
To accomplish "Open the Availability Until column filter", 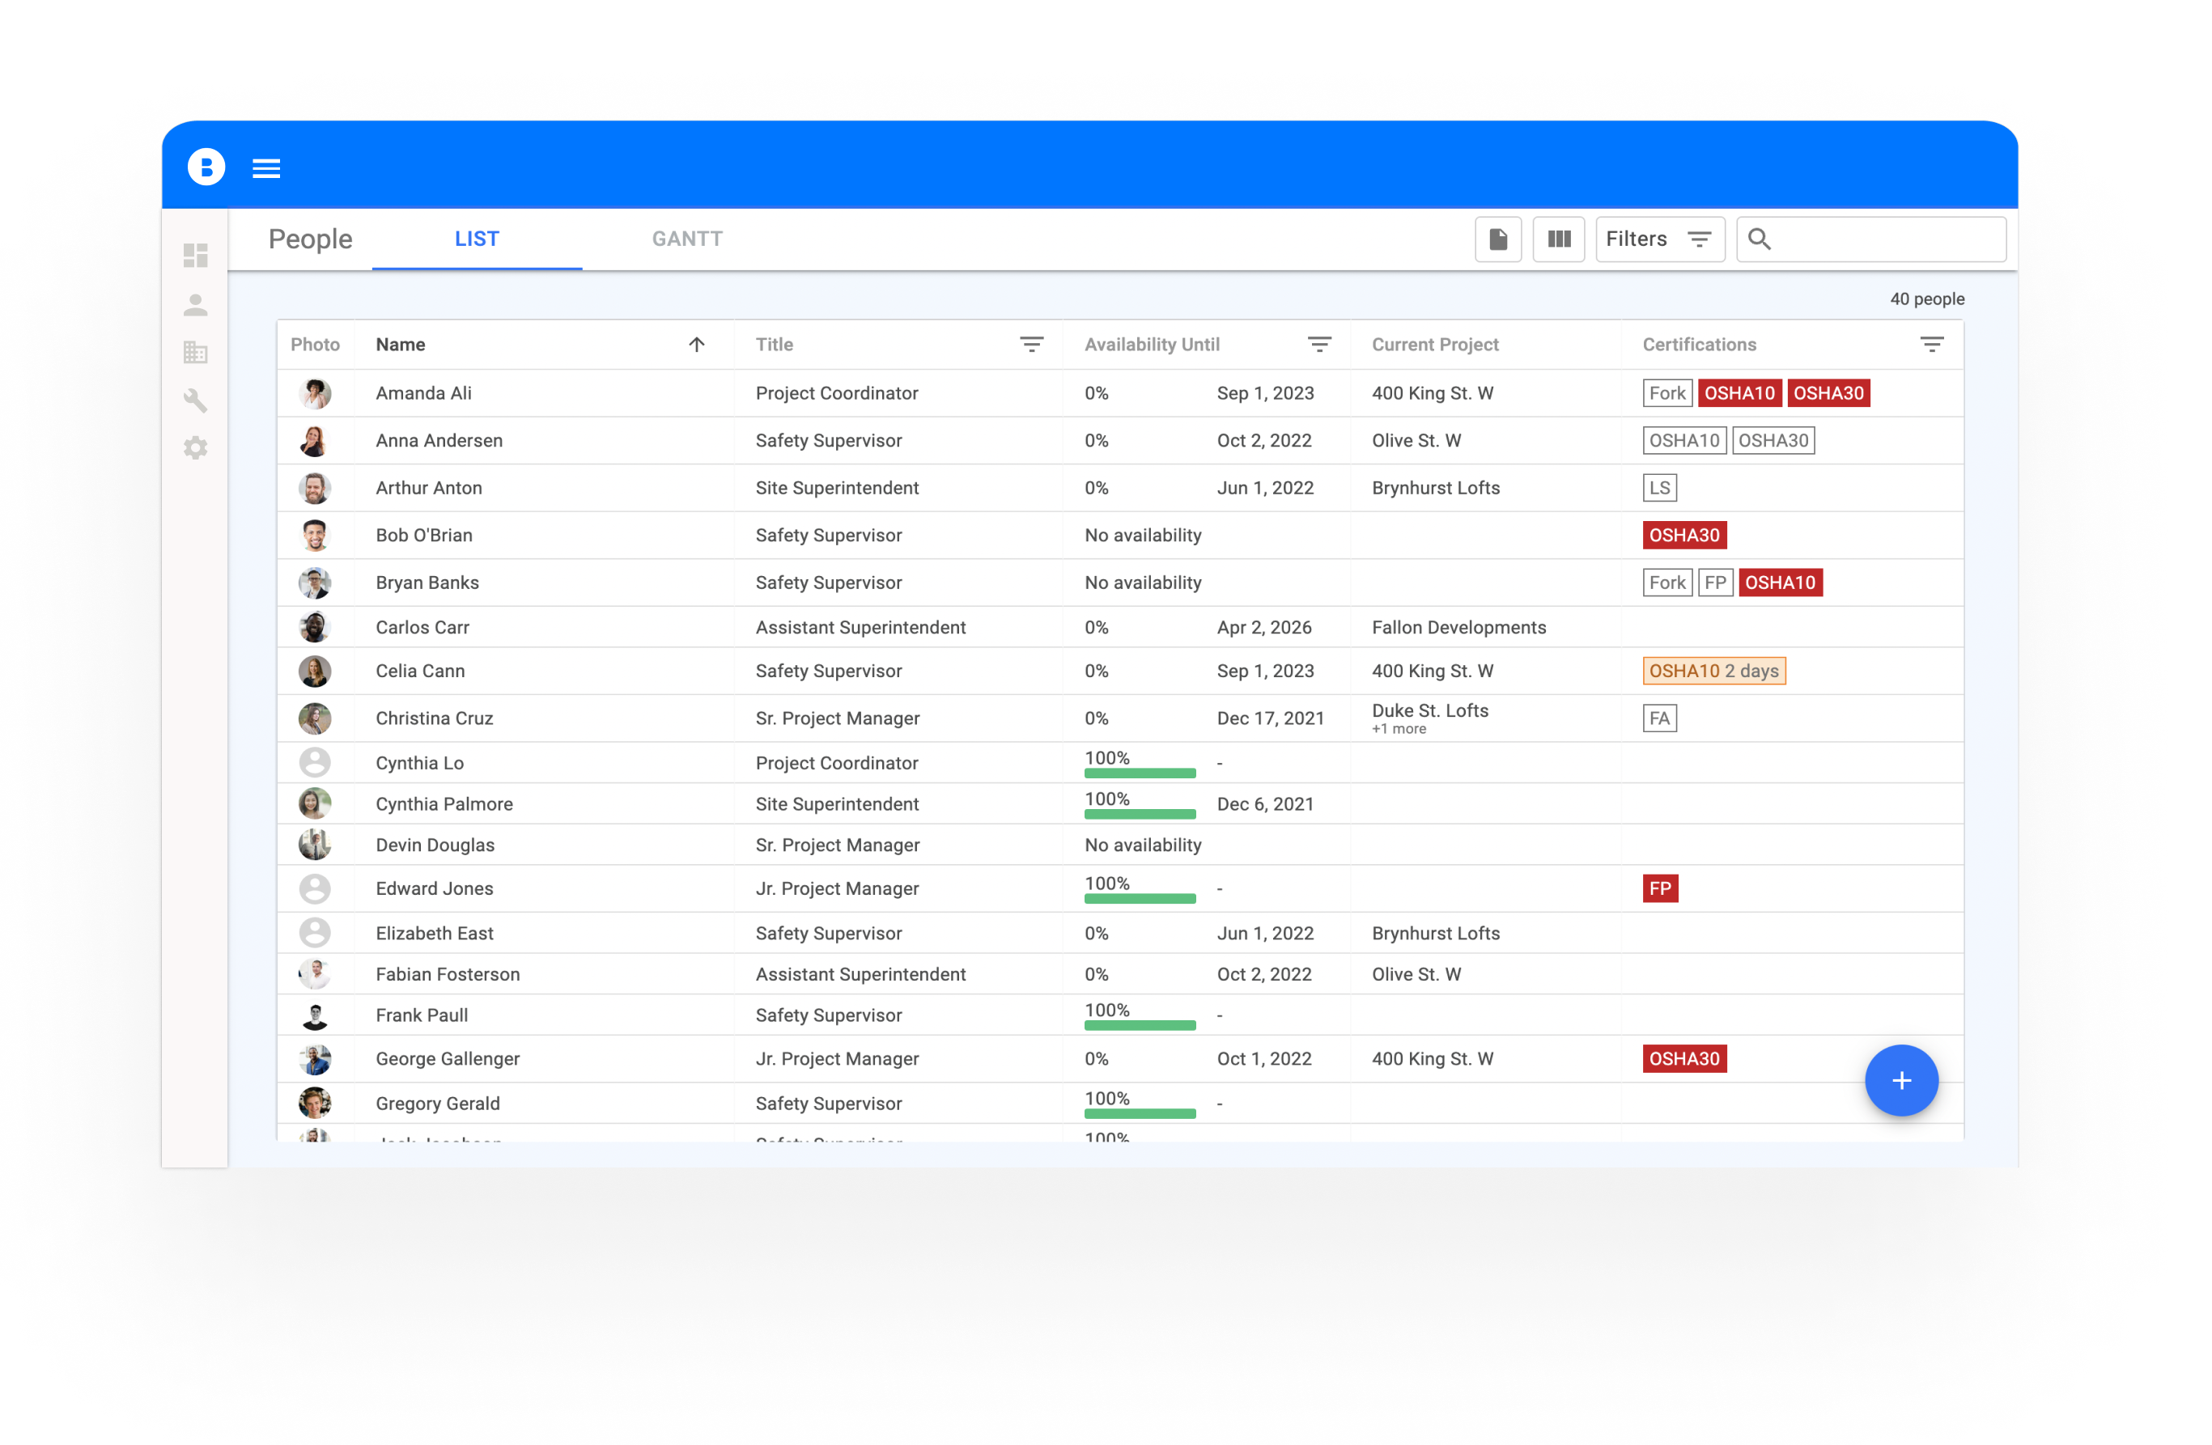I will pos(1318,345).
